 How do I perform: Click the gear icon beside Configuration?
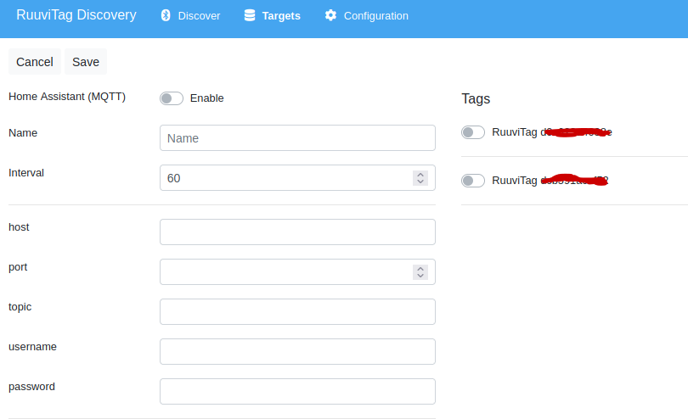pyautogui.click(x=331, y=15)
